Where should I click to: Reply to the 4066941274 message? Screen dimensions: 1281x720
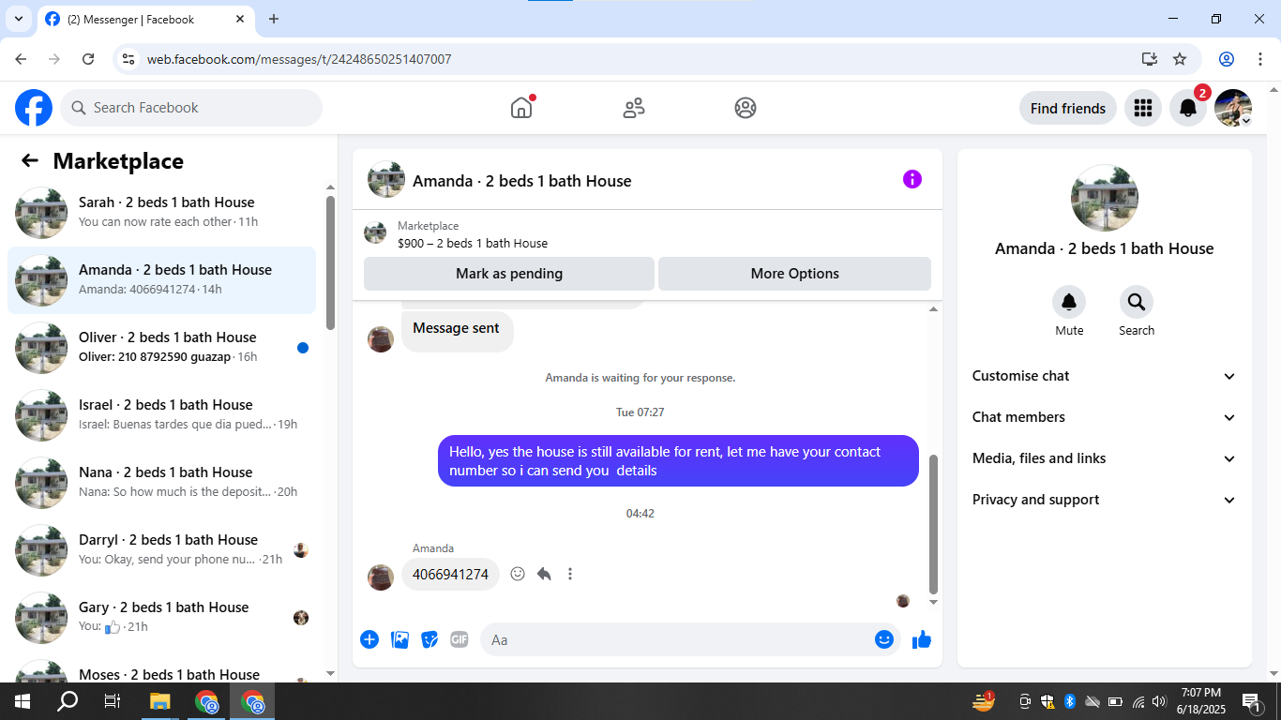click(544, 574)
